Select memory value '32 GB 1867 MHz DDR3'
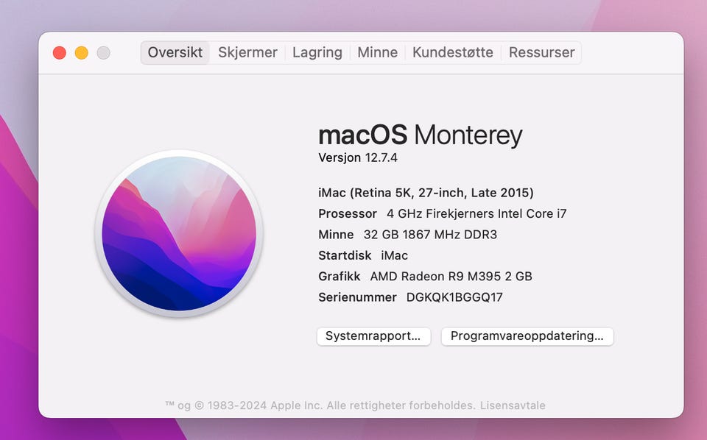The height and width of the screenshot is (440, 707). [430, 235]
